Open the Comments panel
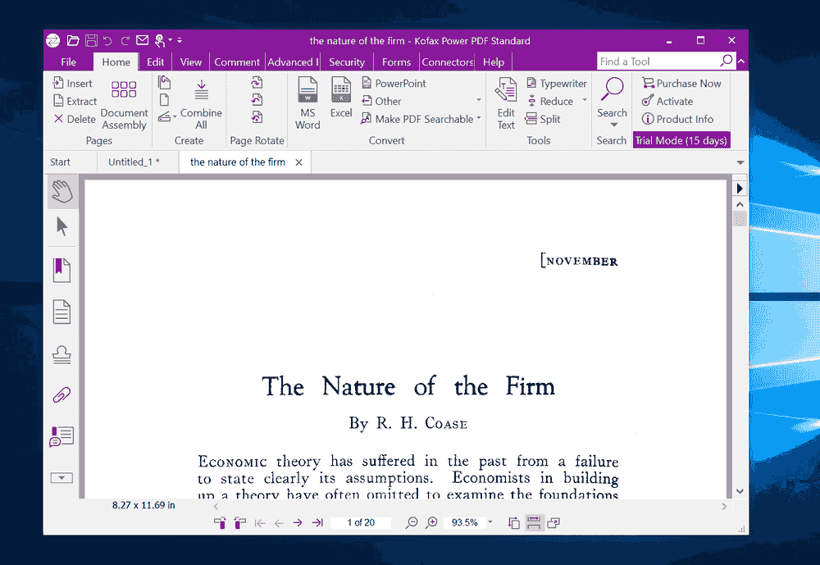The image size is (820, 565). pyautogui.click(x=61, y=436)
